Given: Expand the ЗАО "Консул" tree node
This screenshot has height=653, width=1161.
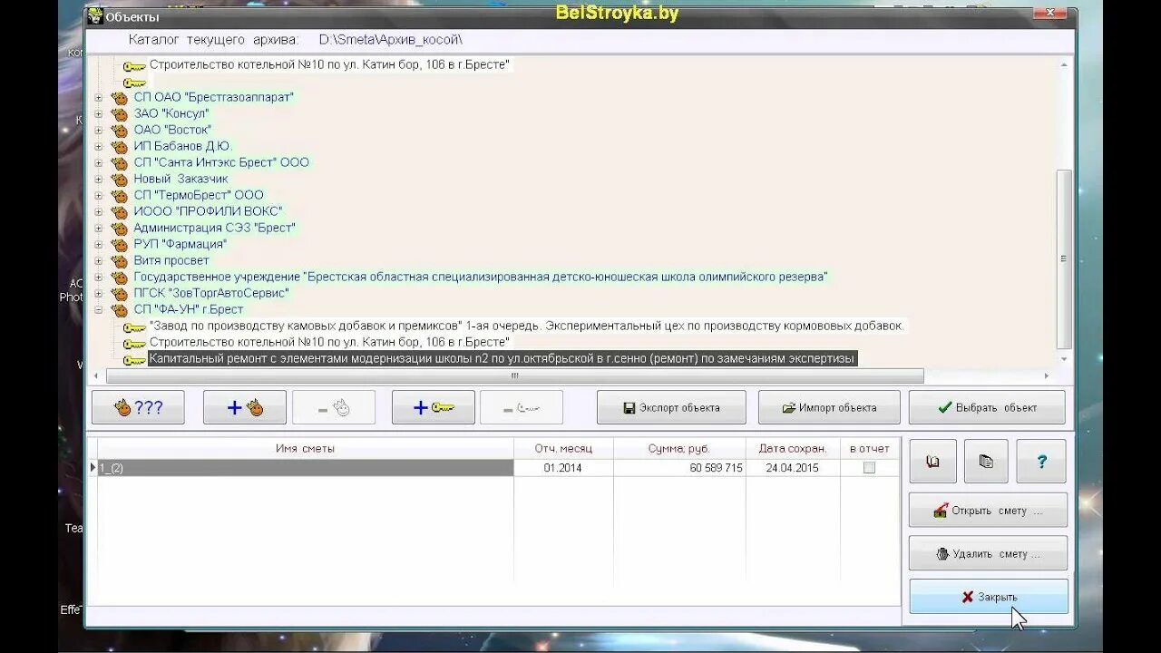Looking at the screenshot, I should click(x=99, y=113).
